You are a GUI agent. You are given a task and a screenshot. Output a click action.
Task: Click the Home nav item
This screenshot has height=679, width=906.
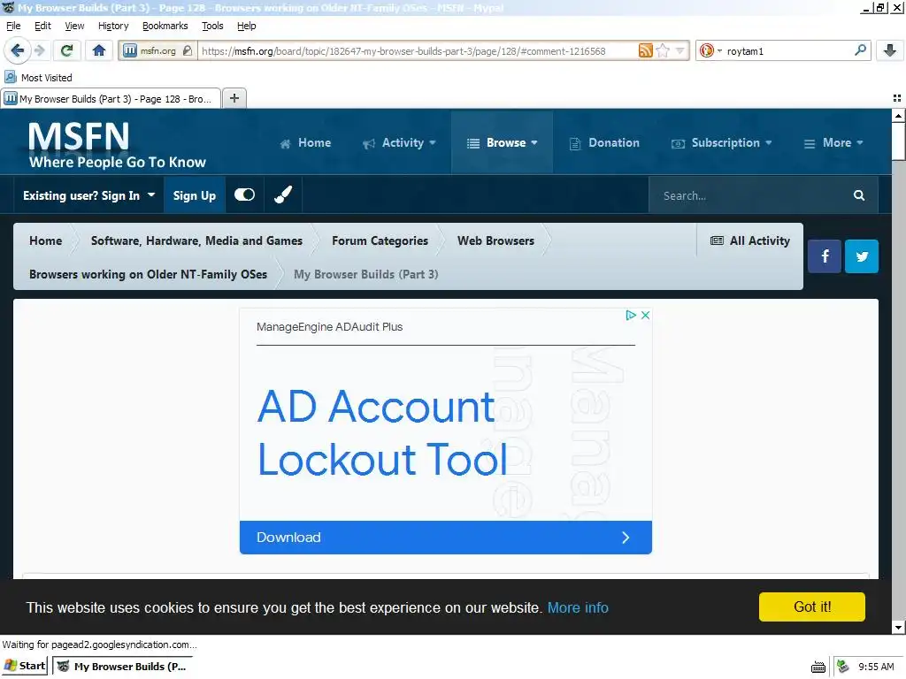point(305,142)
